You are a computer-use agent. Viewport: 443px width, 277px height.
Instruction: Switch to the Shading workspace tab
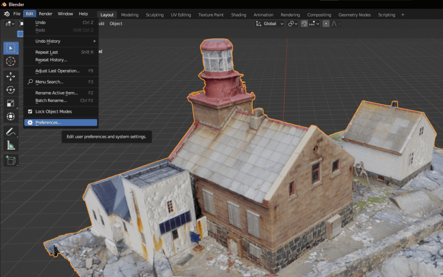click(x=238, y=14)
